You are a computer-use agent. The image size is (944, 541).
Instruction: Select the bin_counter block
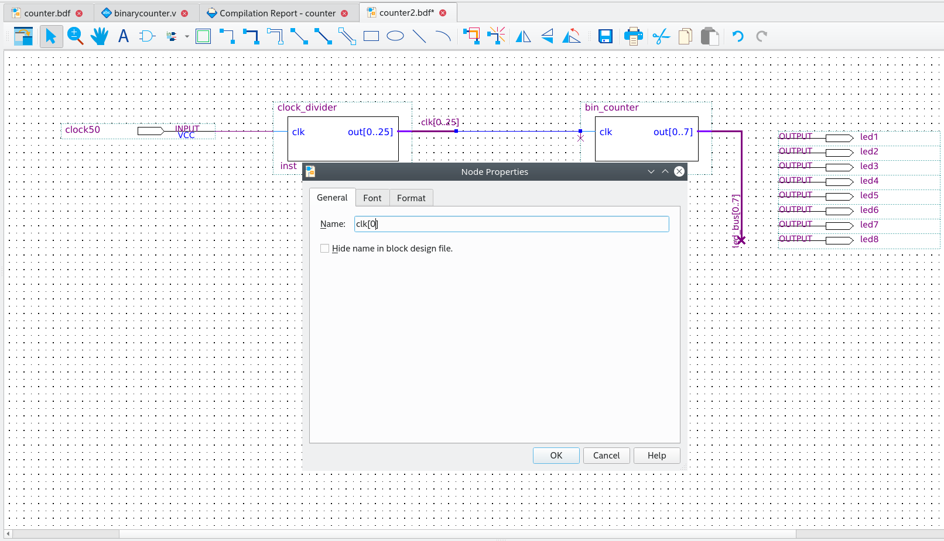coord(647,139)
